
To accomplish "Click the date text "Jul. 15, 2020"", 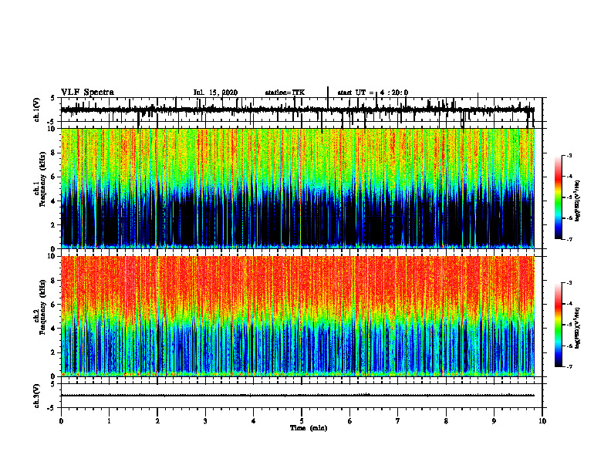I will [x=215, y=93].
